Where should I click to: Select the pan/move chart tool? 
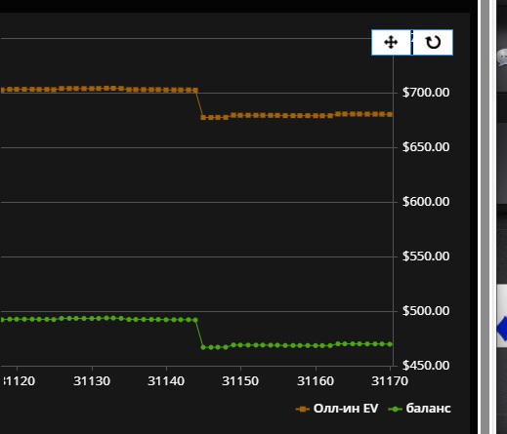click(x=391, y=42)
